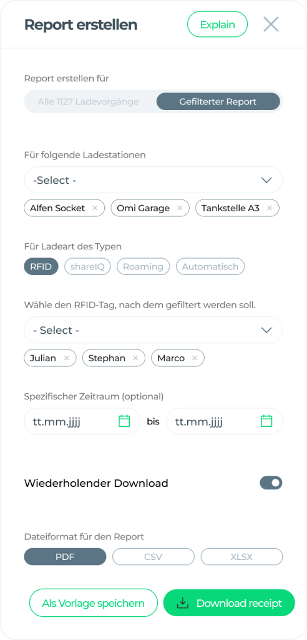Switch to Alle 1127 Ladevorgänge tab
The height and width of the screenshot is (640, 307).
(x=89, y=102)
